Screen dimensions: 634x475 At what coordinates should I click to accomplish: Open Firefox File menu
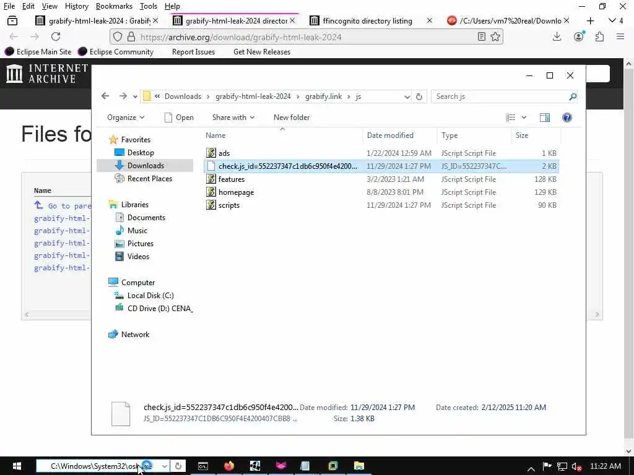(9, 6)
